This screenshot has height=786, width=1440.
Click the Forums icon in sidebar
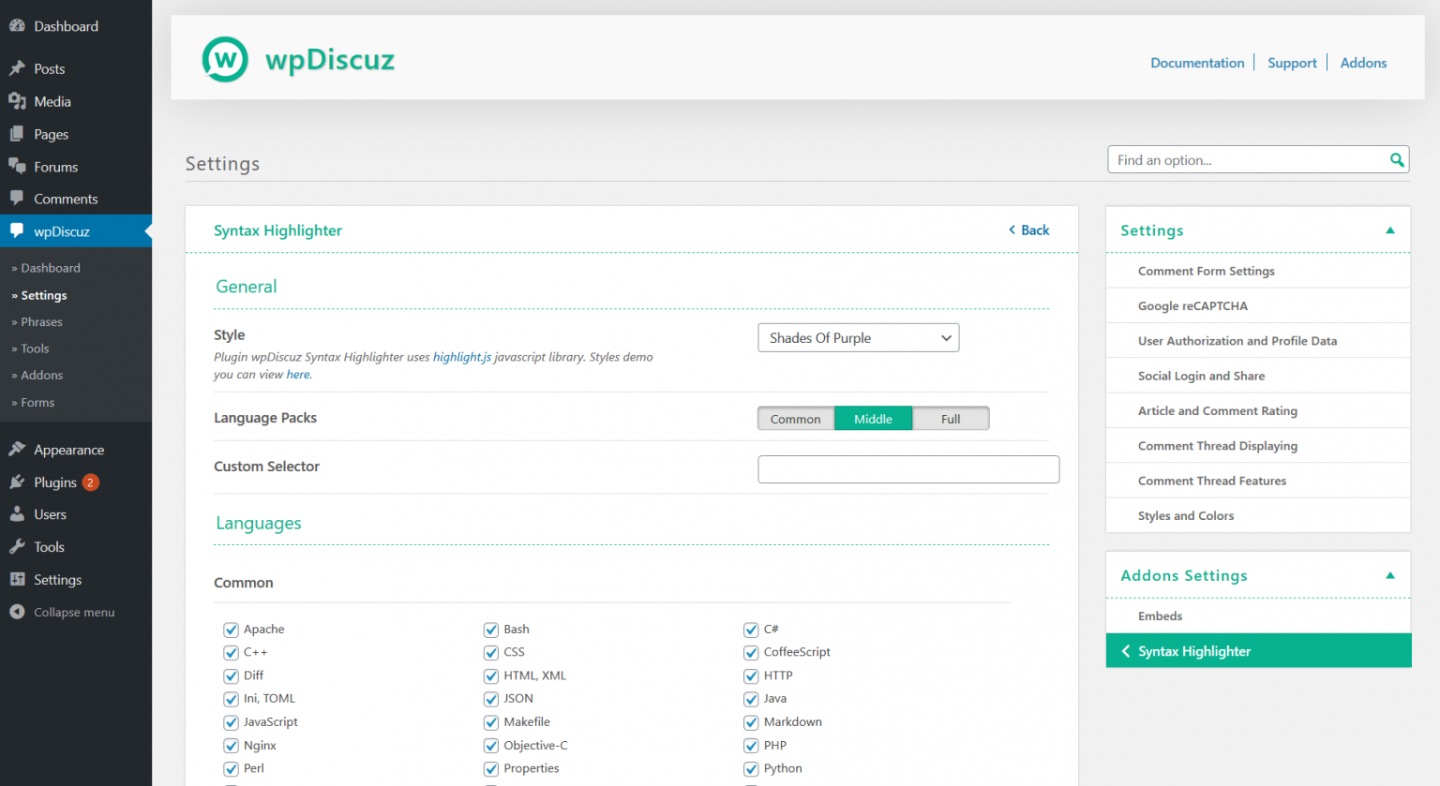tap(17, 166)
